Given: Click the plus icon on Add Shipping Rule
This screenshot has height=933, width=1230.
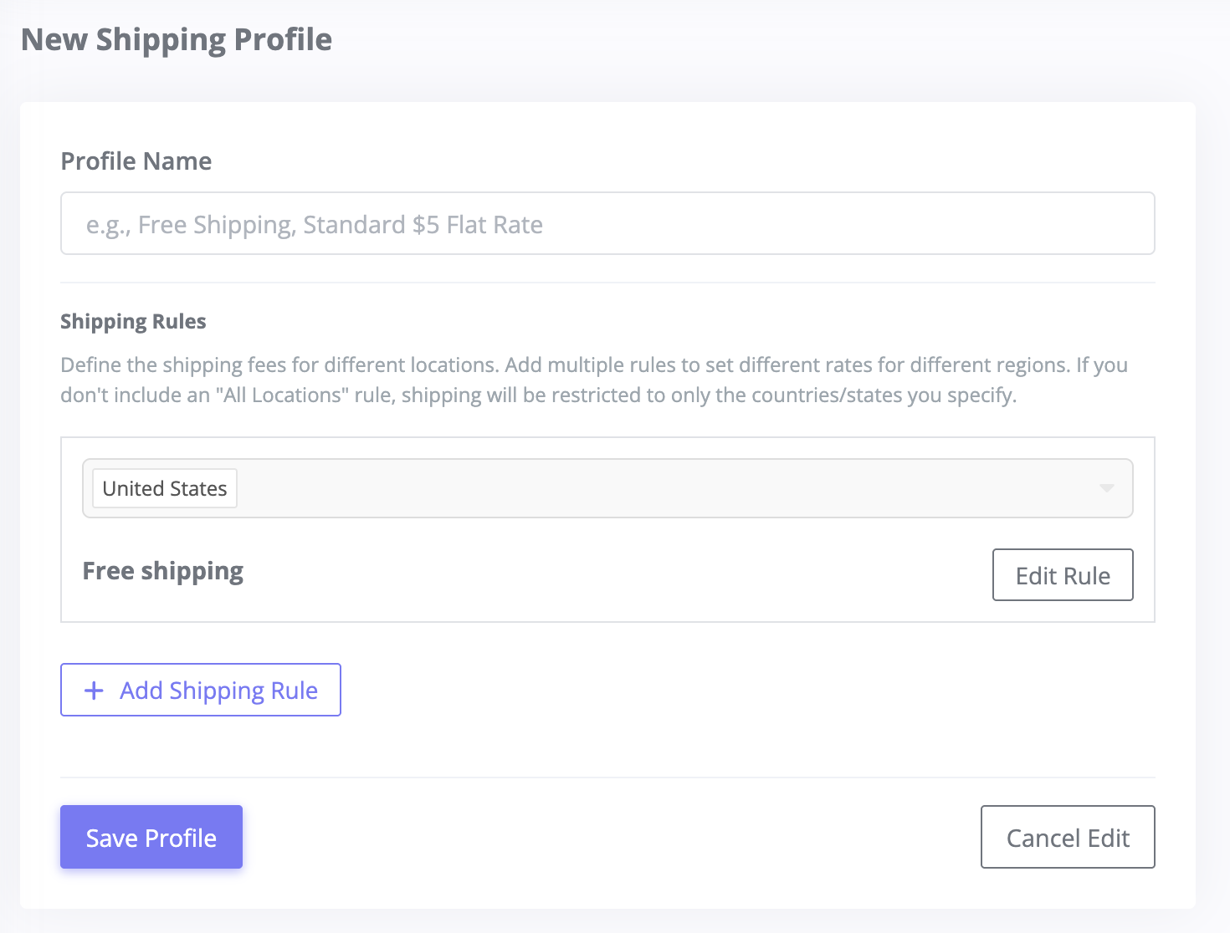Looking at the screenshot, I should click(93, 691).
